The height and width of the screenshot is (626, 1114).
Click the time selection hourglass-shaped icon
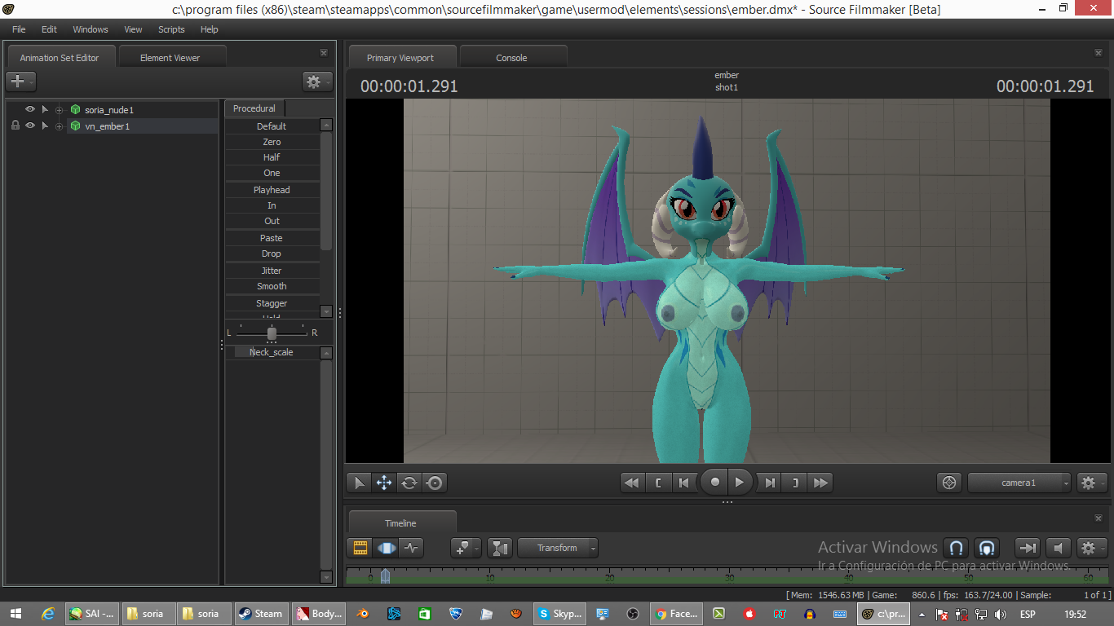coord(499,548)
